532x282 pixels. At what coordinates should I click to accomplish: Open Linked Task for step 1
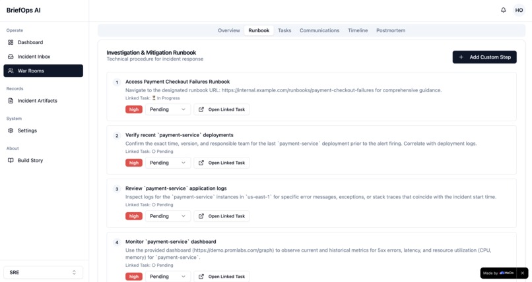click(x=222, y=109)
